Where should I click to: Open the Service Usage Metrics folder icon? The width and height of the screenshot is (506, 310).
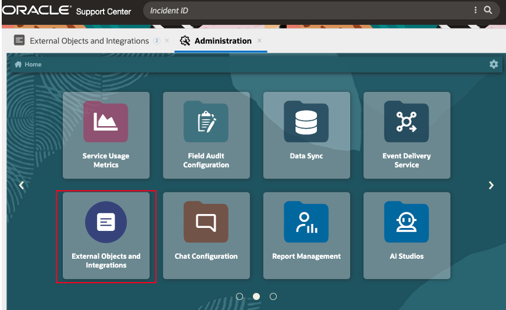[x=106, y=122]
